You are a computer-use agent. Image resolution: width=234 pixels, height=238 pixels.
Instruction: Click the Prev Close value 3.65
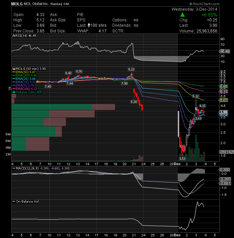click(40, 31)
